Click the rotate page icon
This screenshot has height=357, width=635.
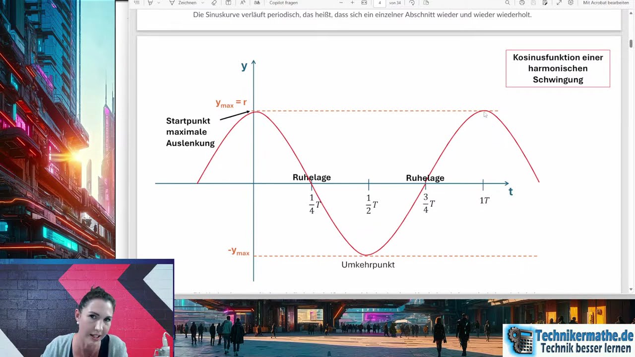(x=412, y=3)
